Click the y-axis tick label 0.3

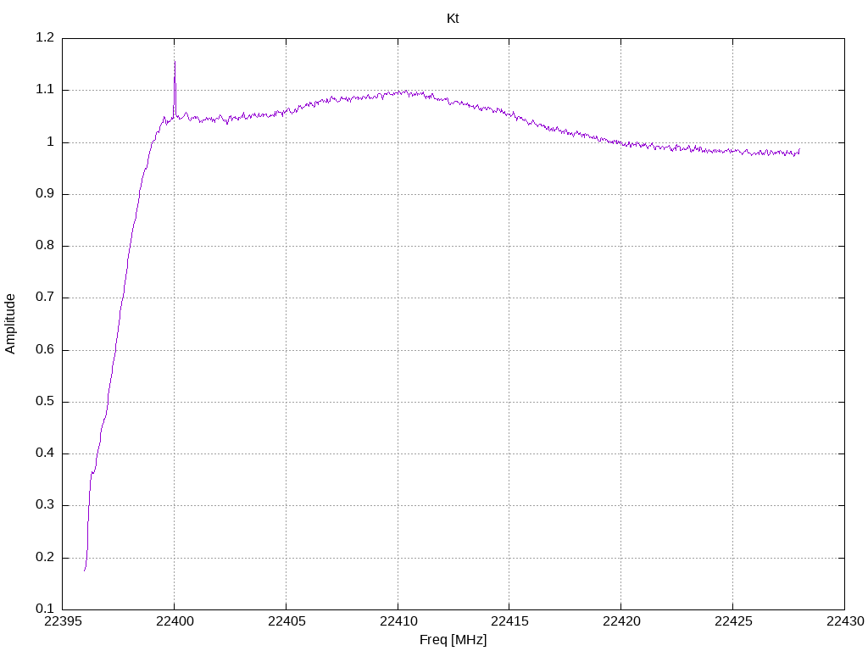45,505
